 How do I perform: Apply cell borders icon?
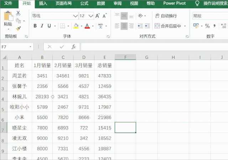[x=63, y=26]
